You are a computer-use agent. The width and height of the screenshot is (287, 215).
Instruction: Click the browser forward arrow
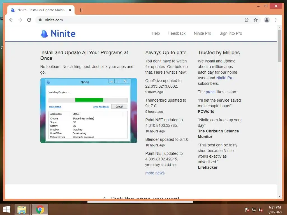tap(20, 20)
